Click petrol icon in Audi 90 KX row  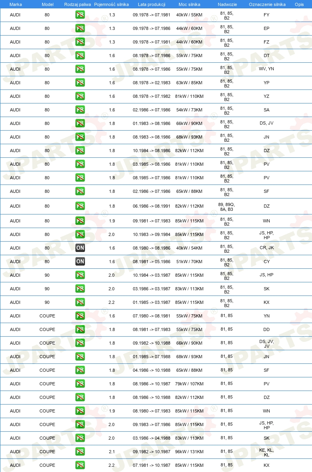tap(80, 302)
